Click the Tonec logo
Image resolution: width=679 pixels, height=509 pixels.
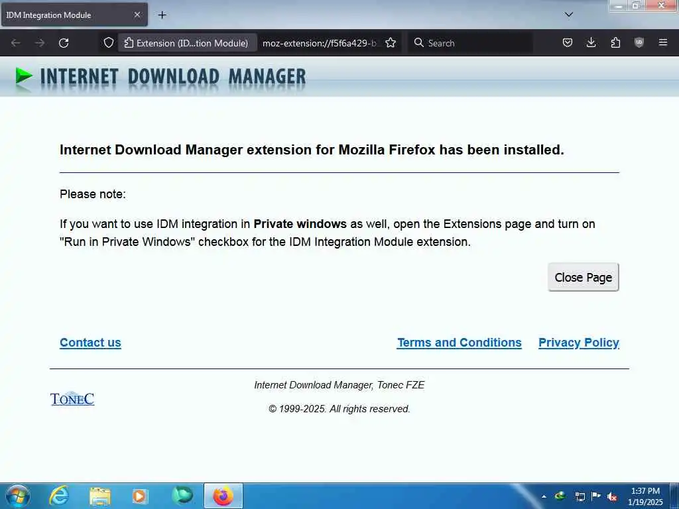click(72, 399)
